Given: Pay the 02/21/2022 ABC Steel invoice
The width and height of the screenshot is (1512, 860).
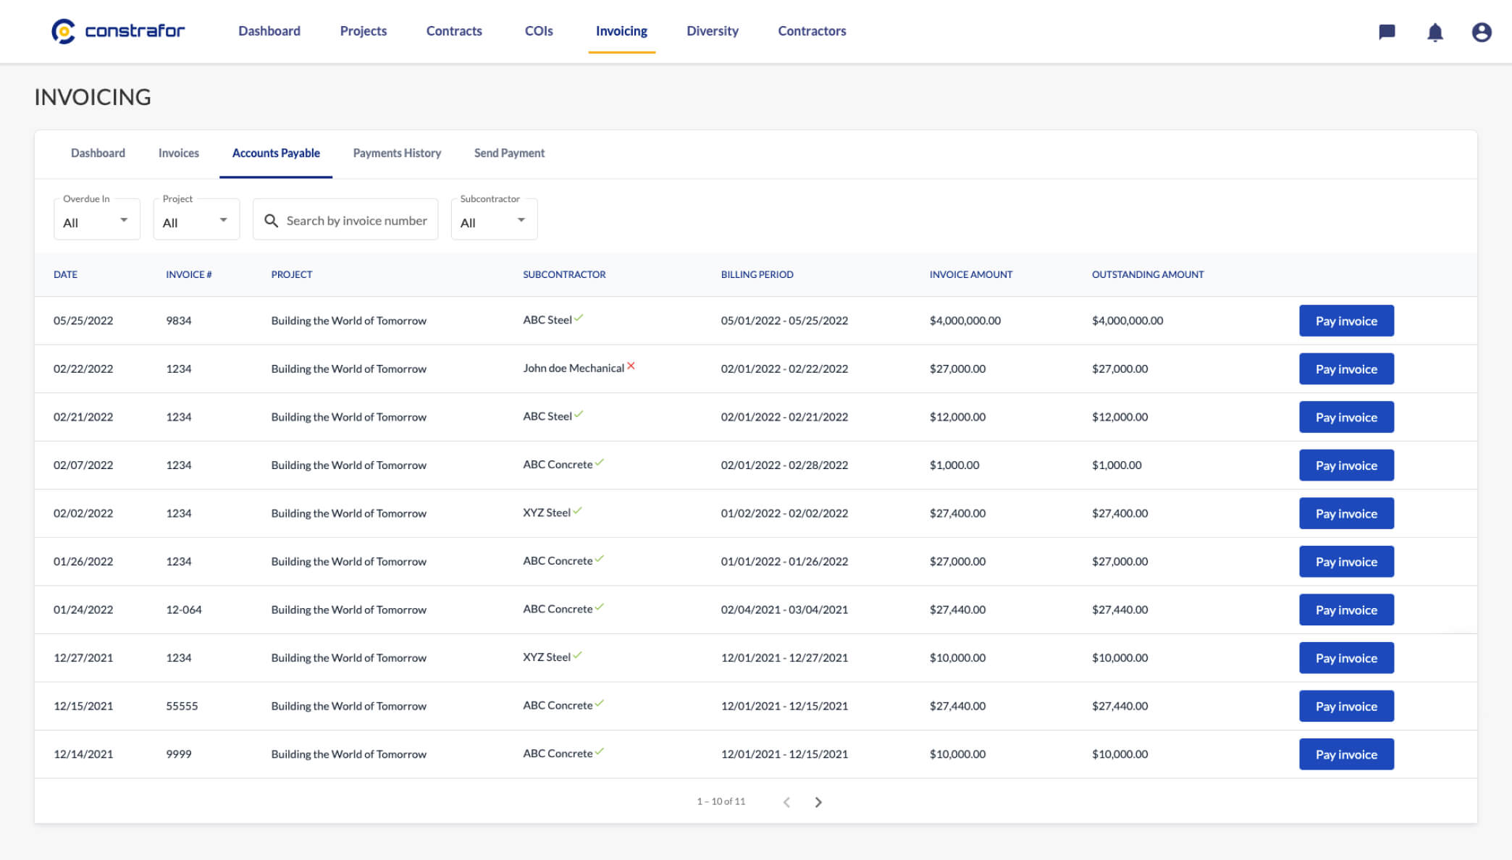Looking at the screenshot, I should (x=1346, y=417).
